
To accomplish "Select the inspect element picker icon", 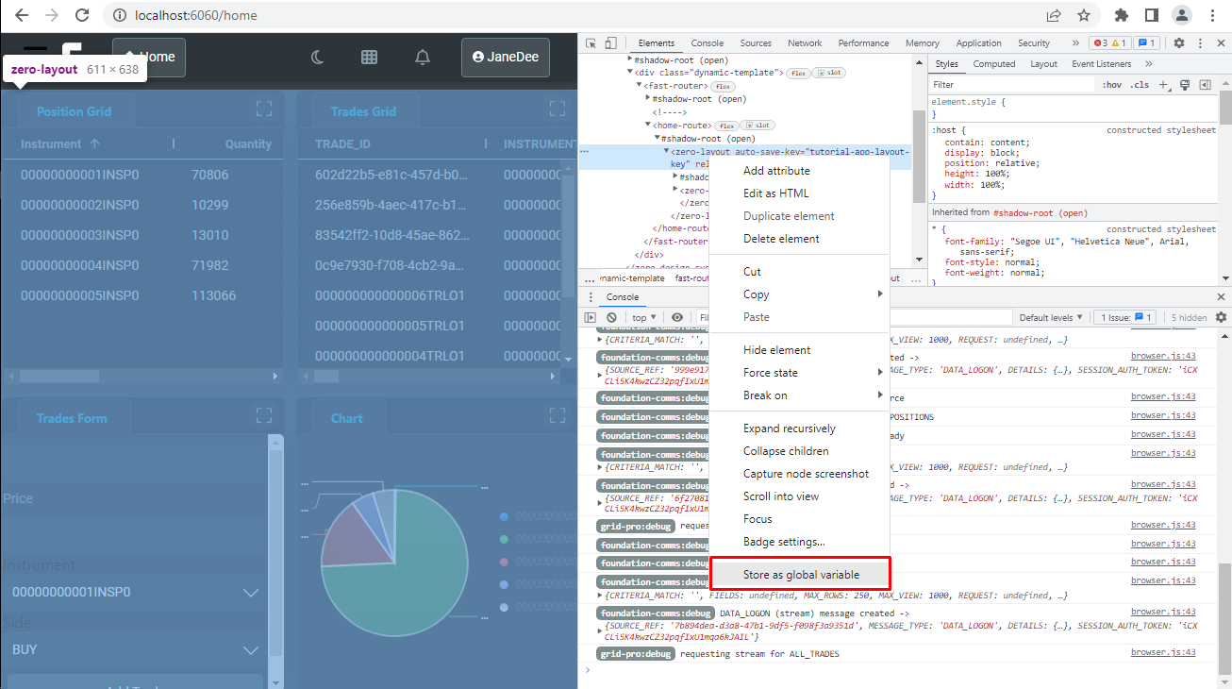I will [x=591, y=43].
